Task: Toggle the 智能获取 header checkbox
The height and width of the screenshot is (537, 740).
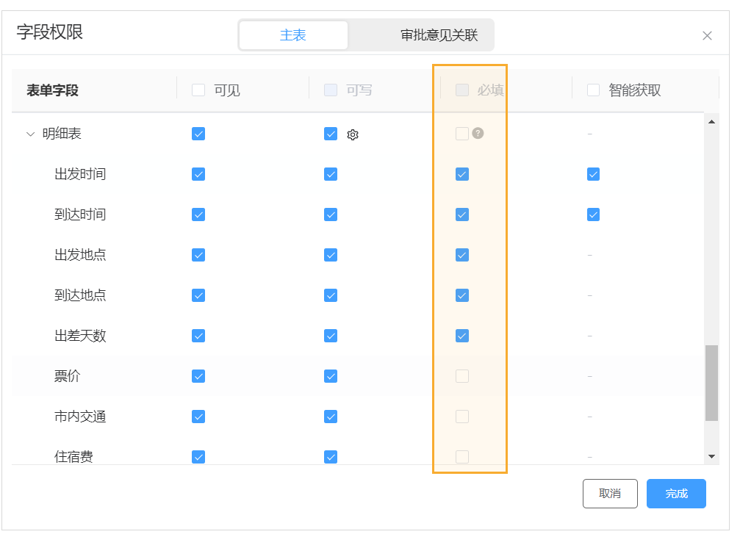Action: [594, 90]
